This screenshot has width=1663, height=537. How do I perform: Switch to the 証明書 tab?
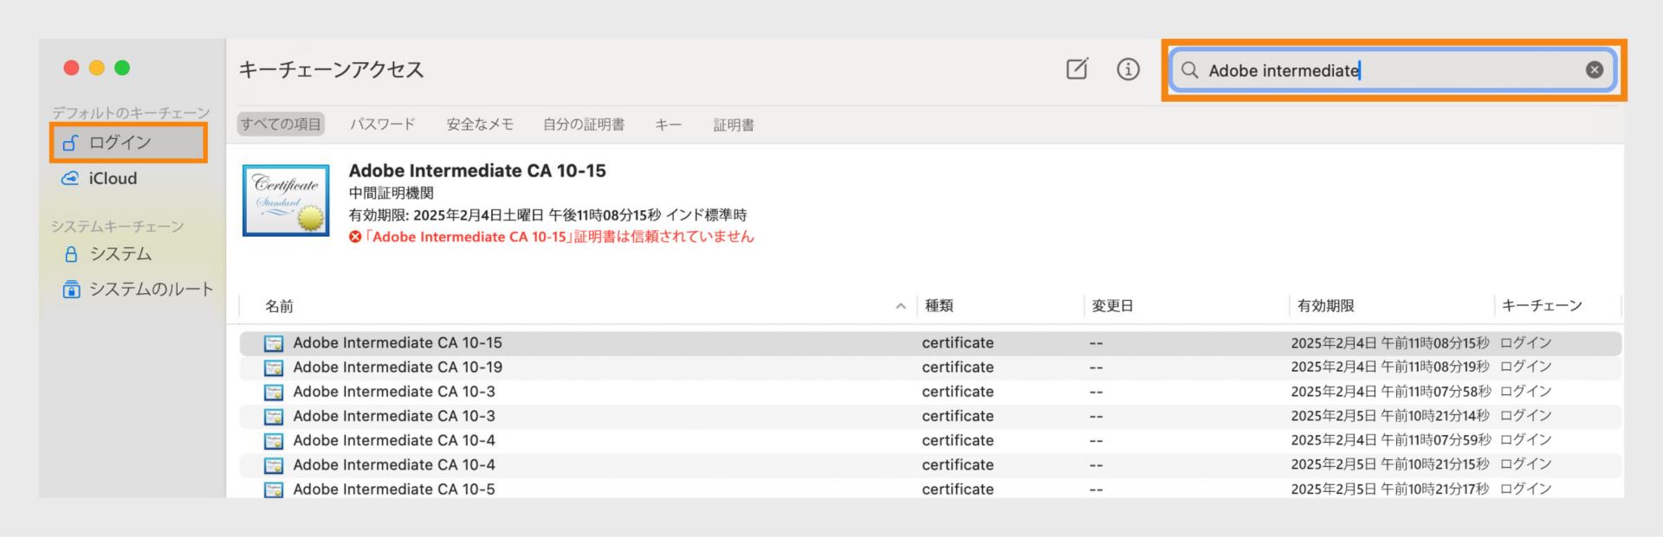[734, 125]
